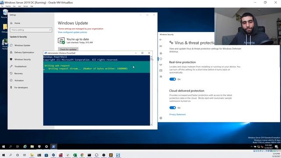The width and height of the screenshot is (281, 158).
Task: Open host Start button on light taskbar
Action: [x=4, y=155]
